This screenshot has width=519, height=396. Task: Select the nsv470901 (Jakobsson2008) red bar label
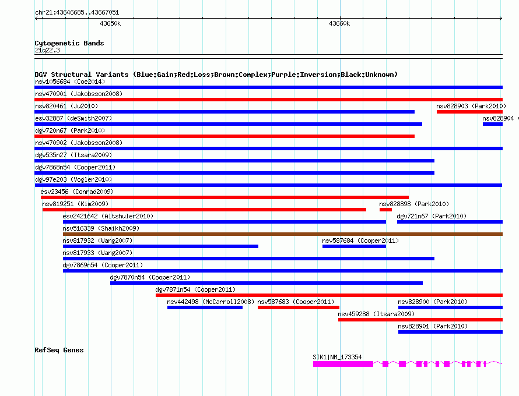point(79,94)
